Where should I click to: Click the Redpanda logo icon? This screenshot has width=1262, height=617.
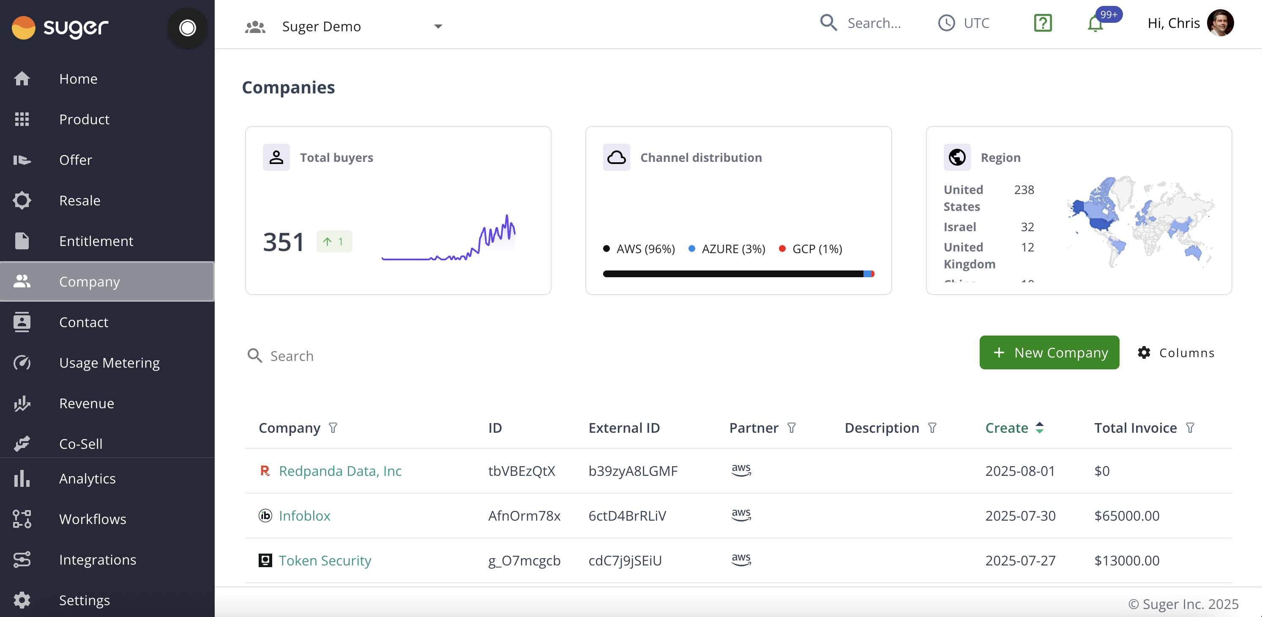[x=265, y=471]
